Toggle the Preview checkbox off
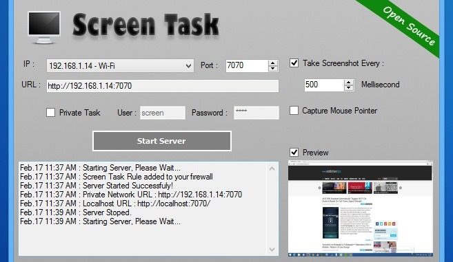The width and height of the screenshot is (453, 262). click(294, 152)
